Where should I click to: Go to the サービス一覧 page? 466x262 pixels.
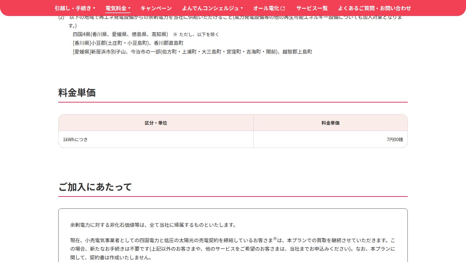click(312, 8)
